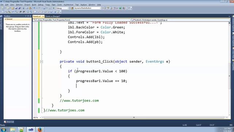Open the Project menu

click(27, 5)
